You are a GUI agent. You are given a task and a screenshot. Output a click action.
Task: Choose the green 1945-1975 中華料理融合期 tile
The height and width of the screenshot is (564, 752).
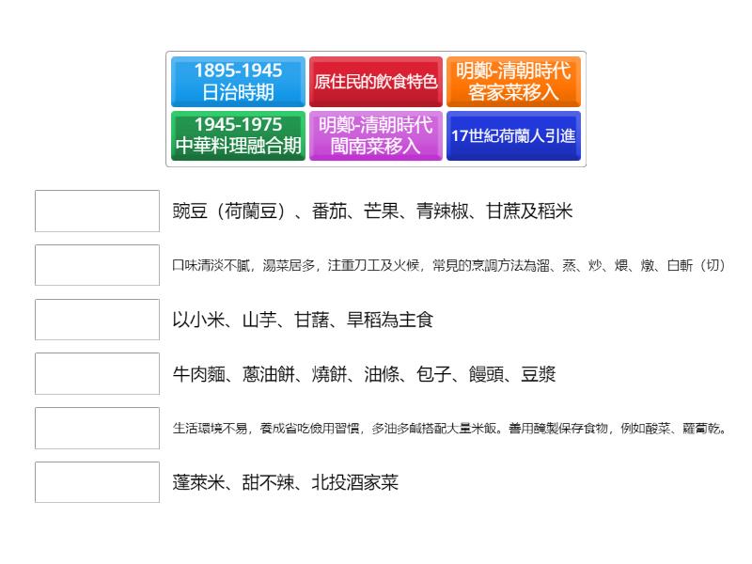(238, 136)
